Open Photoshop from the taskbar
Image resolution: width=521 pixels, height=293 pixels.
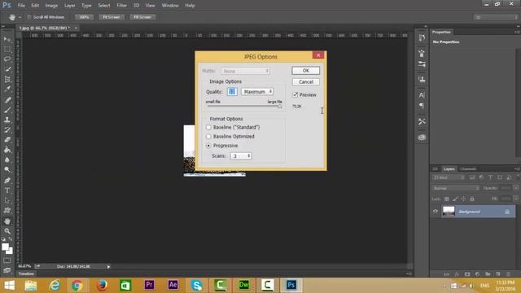pyautogui.click(x=291, y=285)
